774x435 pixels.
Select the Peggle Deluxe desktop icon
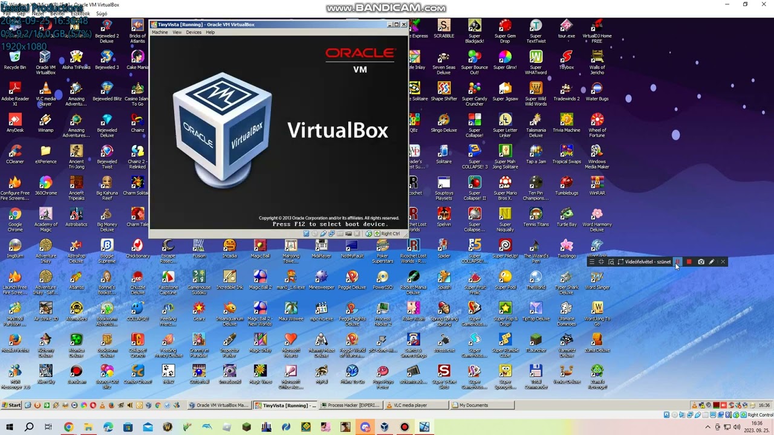point(352,280)
